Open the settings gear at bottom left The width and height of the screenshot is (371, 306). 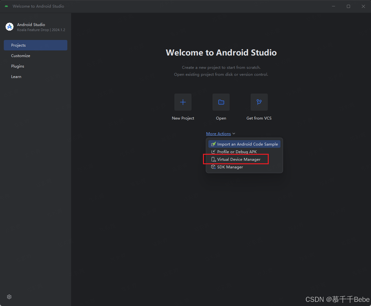point(9,296)
